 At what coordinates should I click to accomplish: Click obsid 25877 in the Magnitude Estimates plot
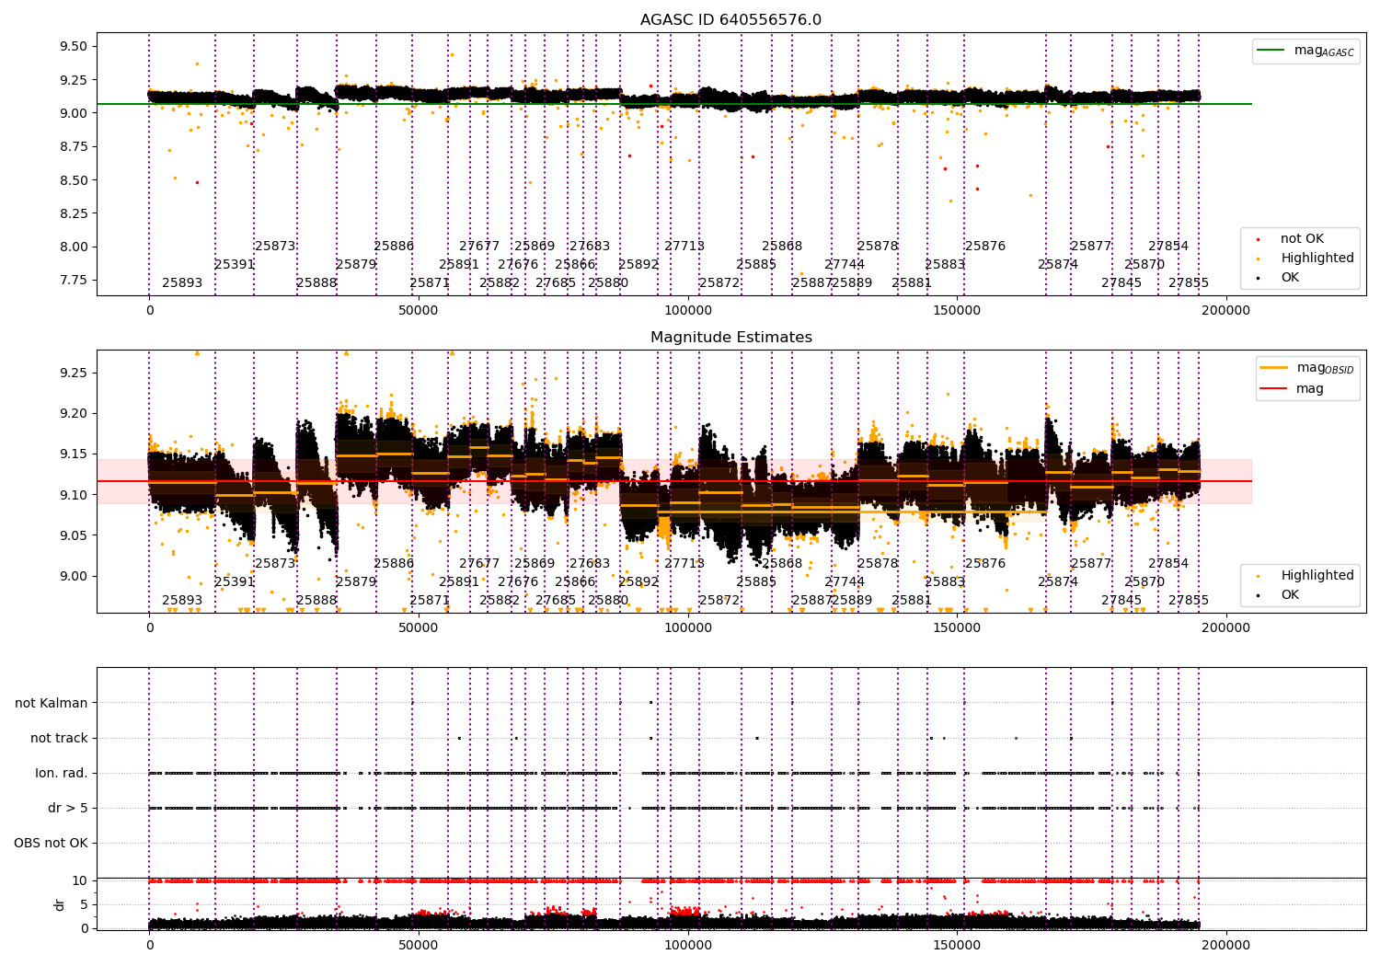[x=1091, y=563]
